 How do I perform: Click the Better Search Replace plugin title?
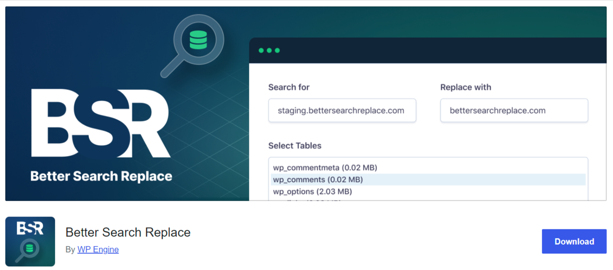[128, 232]
